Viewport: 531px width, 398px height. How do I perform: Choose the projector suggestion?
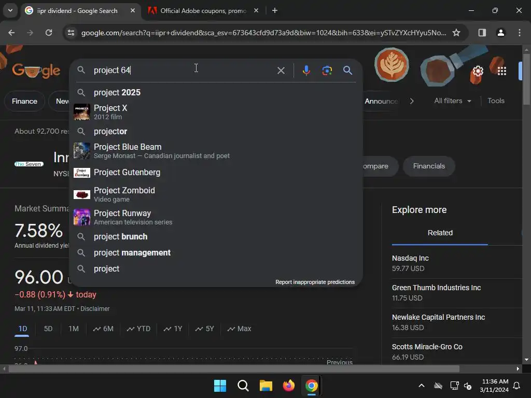(x=216, y=131)
